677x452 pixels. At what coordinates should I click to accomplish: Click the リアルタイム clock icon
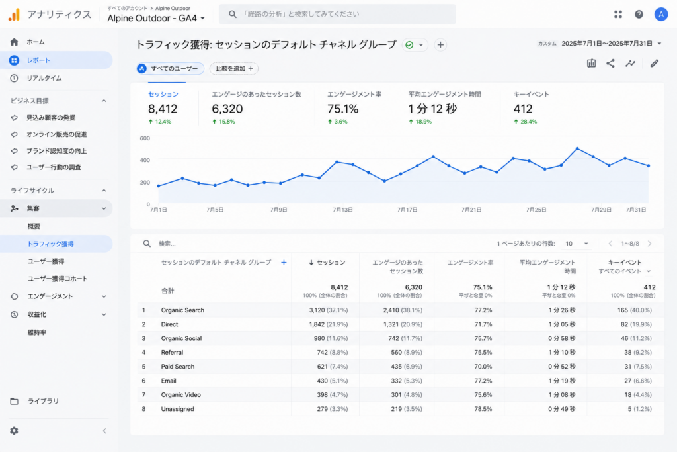[x=15, y=78]
